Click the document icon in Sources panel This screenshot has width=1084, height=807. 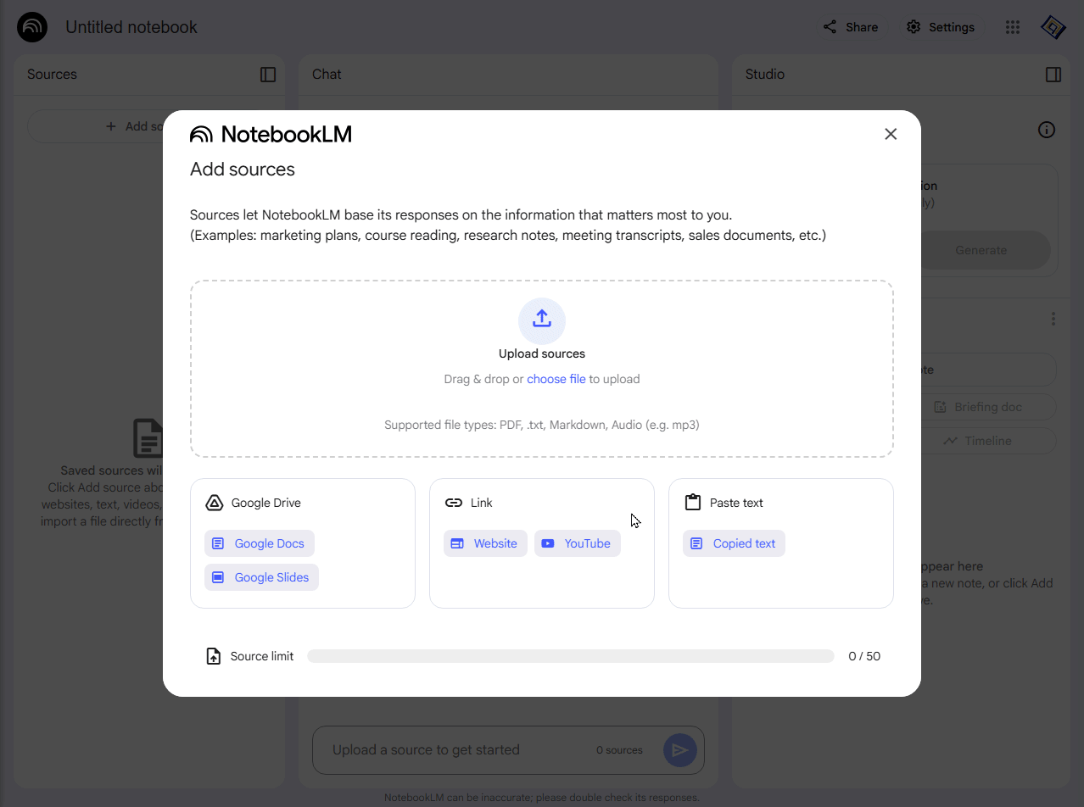148,438
